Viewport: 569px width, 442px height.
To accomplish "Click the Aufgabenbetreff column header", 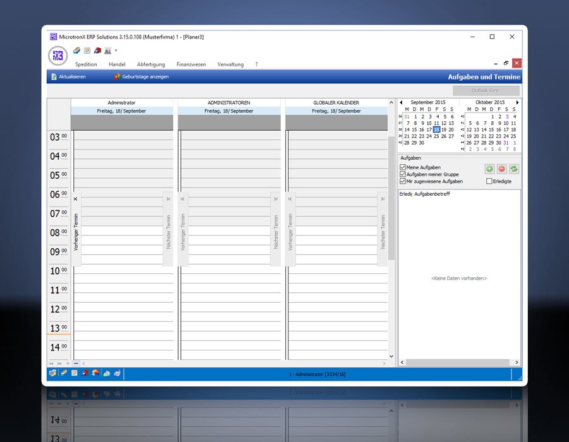I will coord(432,194).
